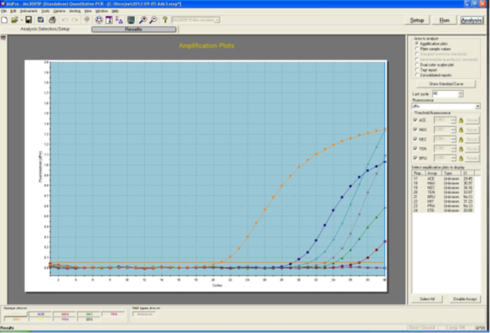
Task: Click the zoom out magnifier icon
Action: click(153, 20)
